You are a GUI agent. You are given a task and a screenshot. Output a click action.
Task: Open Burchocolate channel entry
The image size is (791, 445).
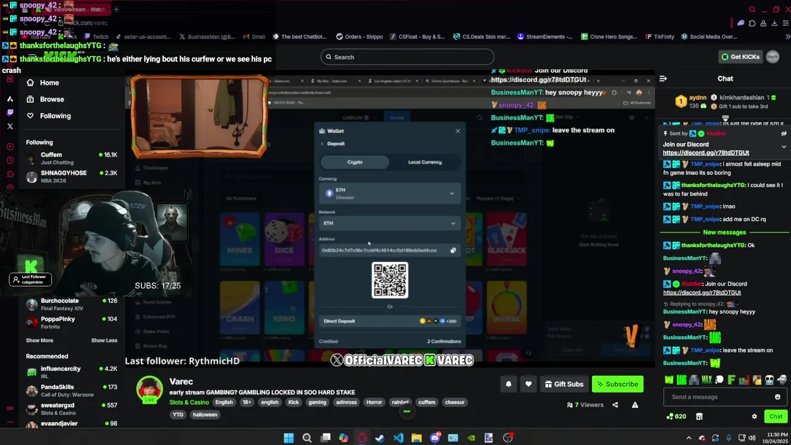[x=72, y=305]
